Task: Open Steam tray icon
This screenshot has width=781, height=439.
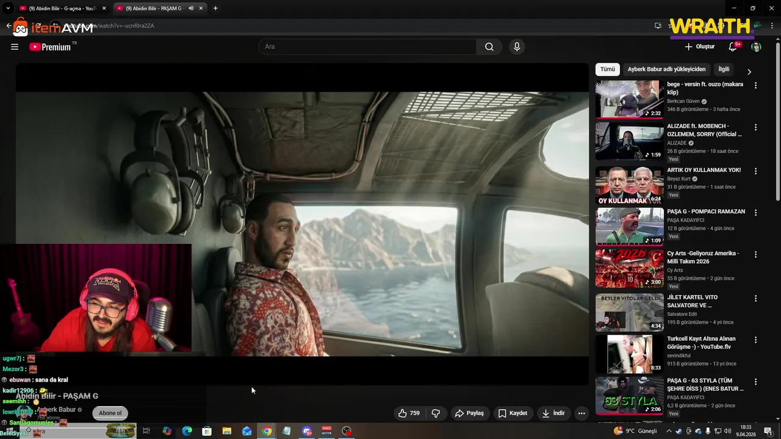Action: coord(680,431)
